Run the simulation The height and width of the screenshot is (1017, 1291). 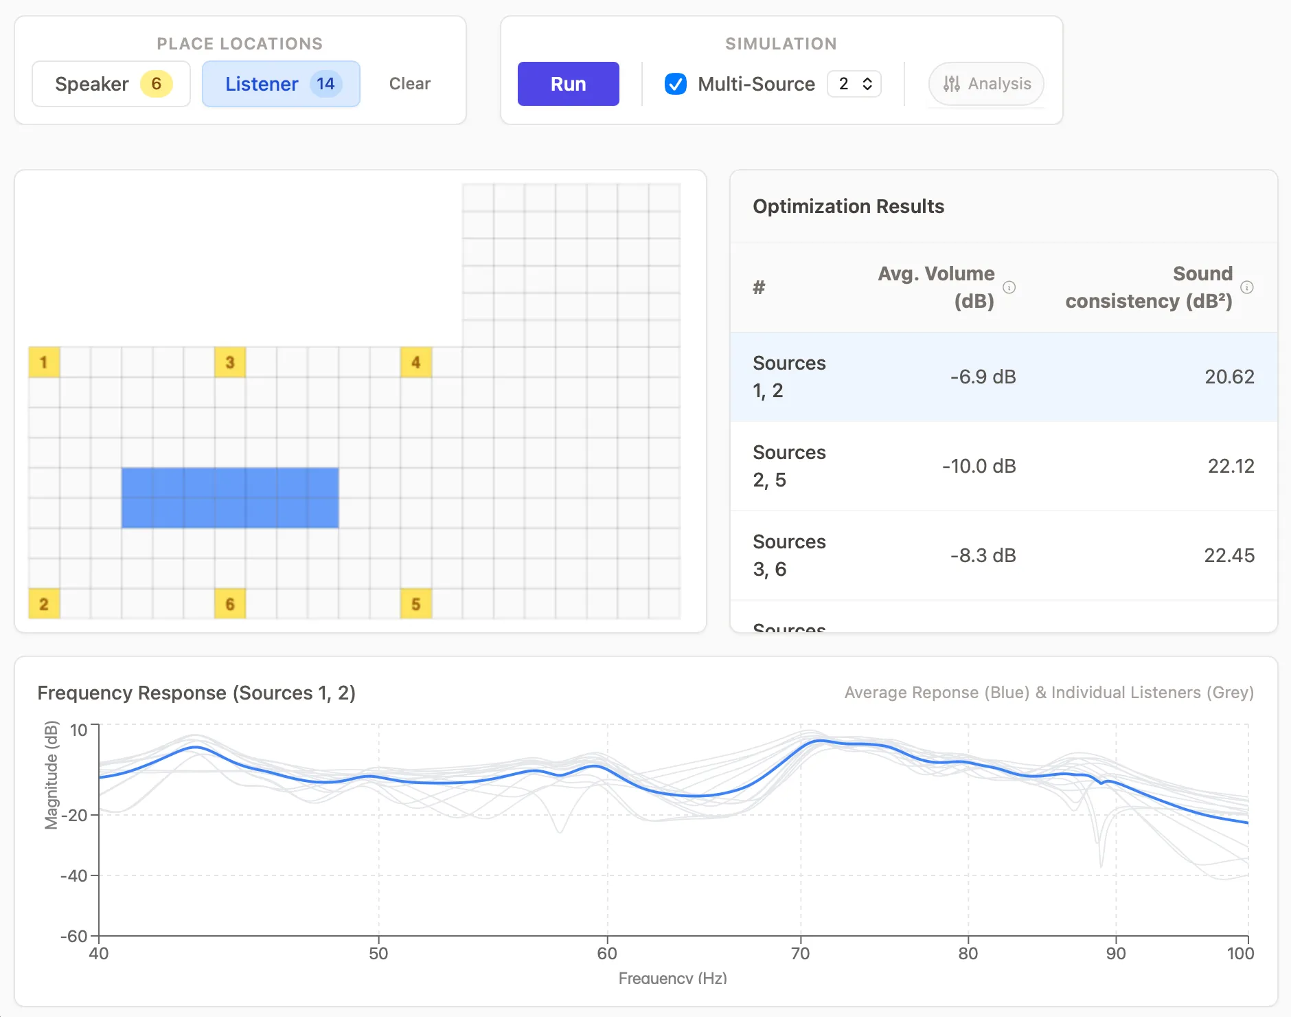(568, 84)
